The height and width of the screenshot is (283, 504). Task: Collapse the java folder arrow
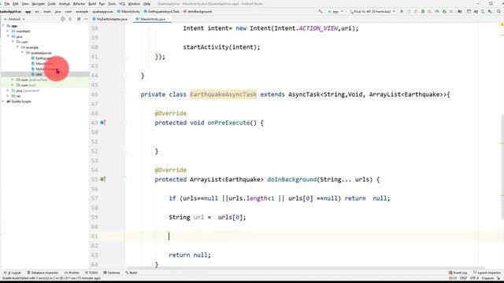[8, 37]
